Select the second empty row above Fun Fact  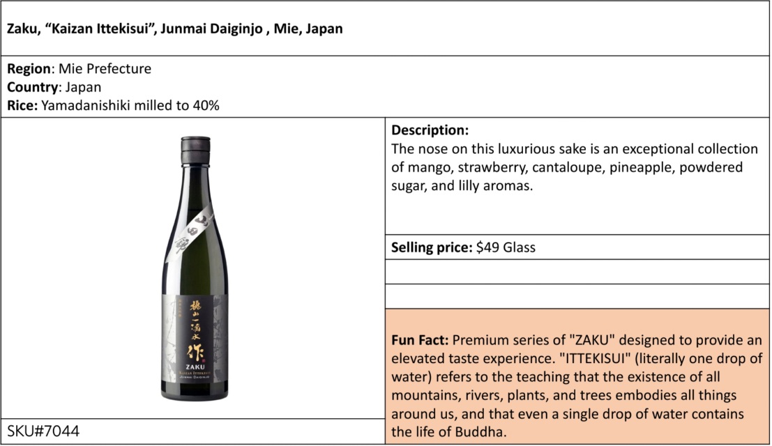click(577, 296)
